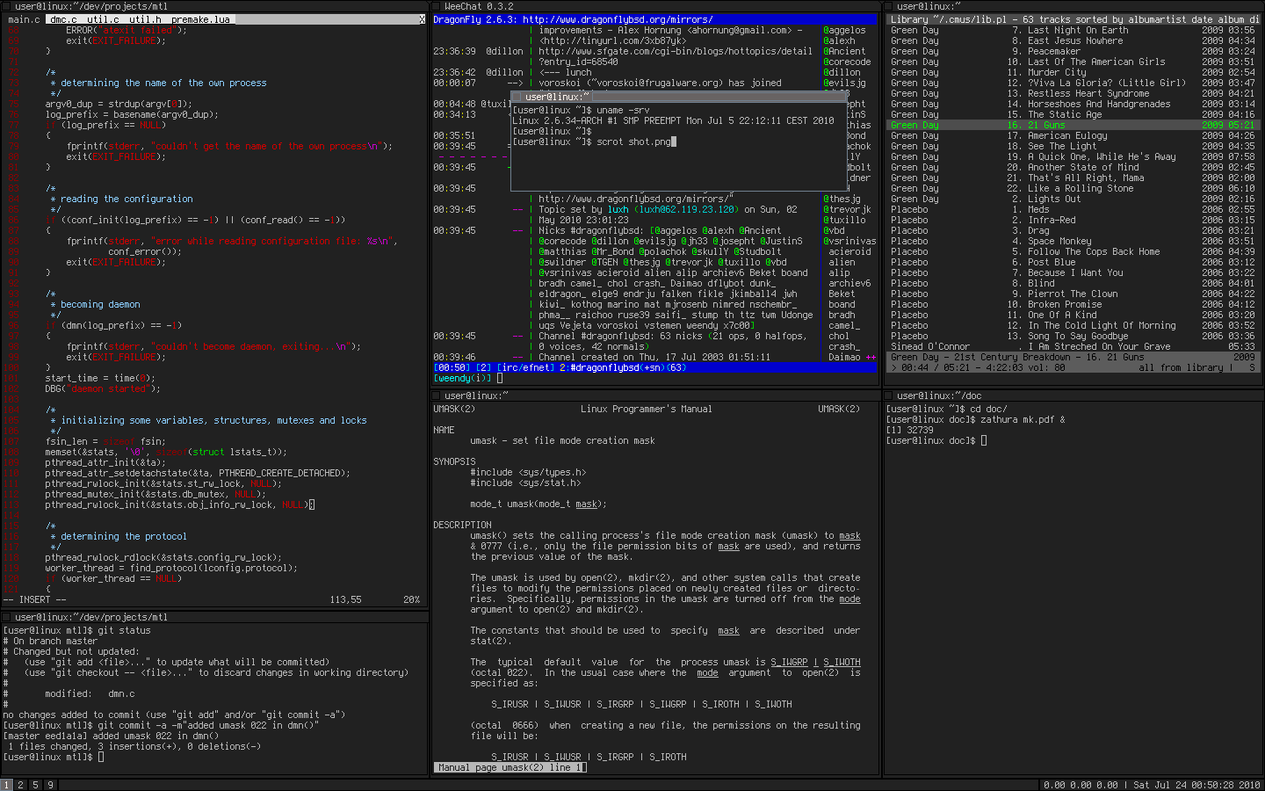Screen dimensions: 1265x791
Task: Go to workspace tag 5
Action: pyautogui.click(x=35, y=785)
